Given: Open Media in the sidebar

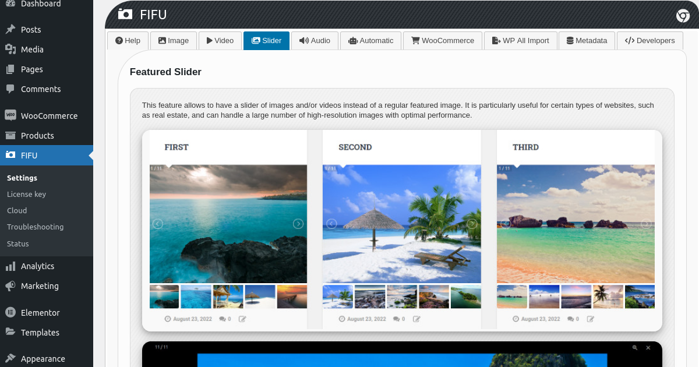Looking at the screenshot, I should click(47, 50).
